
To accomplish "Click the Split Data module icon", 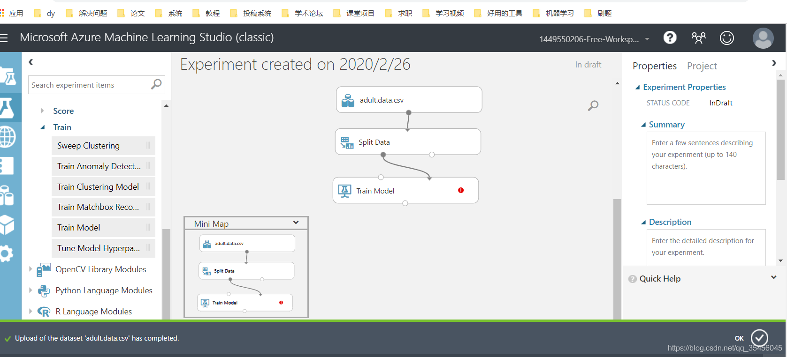I will [x=347, y=142].
